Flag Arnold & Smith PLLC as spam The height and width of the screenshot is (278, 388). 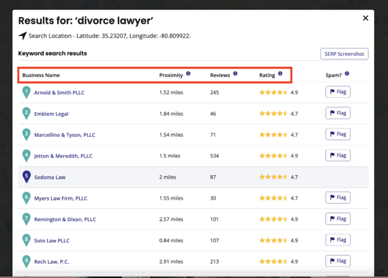tap(338, 92)
